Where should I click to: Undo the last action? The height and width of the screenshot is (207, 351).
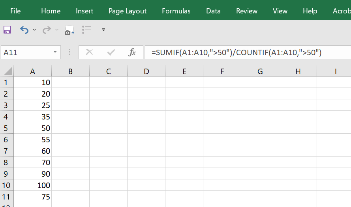24,30
